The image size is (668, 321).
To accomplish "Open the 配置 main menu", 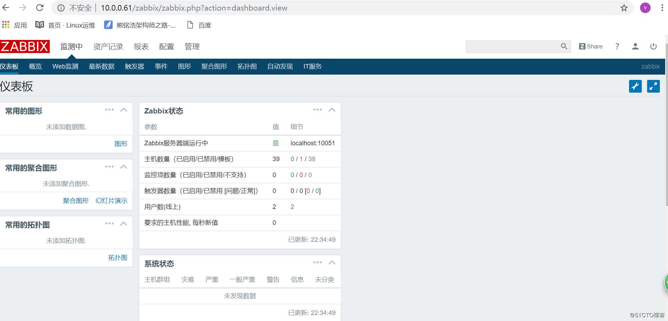I will 166,47.
